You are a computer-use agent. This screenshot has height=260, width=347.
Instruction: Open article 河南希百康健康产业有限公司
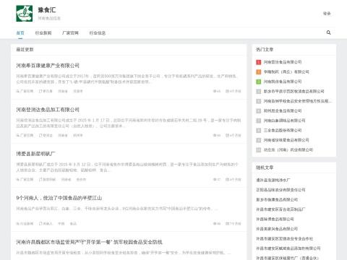[x=48, y=66]
